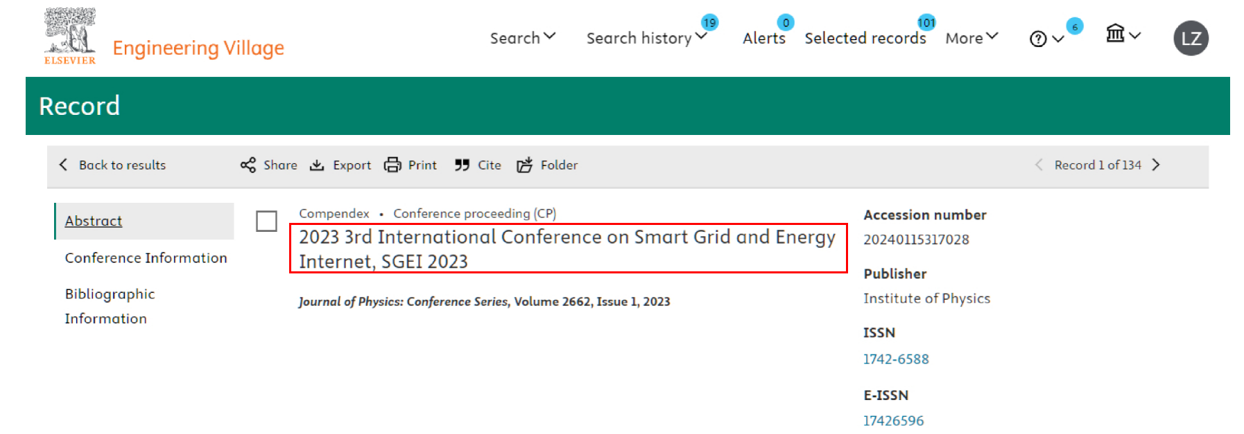Click the Record page heading

[79, 106]
